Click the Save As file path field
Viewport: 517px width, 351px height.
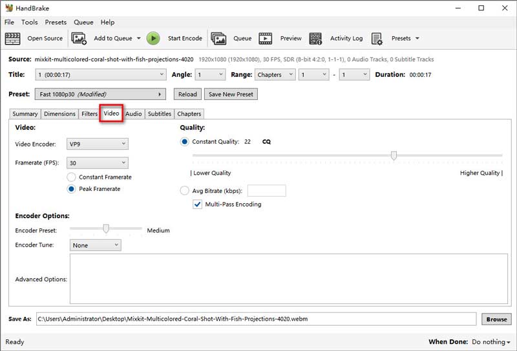click(x=256, y=319)
